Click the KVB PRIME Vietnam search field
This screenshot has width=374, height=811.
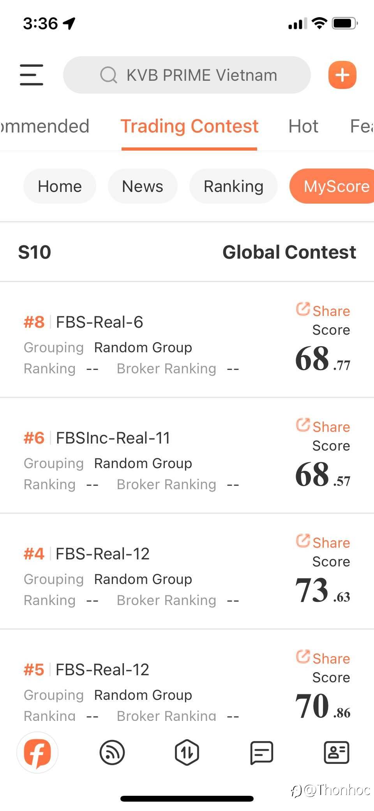(202, 75)
